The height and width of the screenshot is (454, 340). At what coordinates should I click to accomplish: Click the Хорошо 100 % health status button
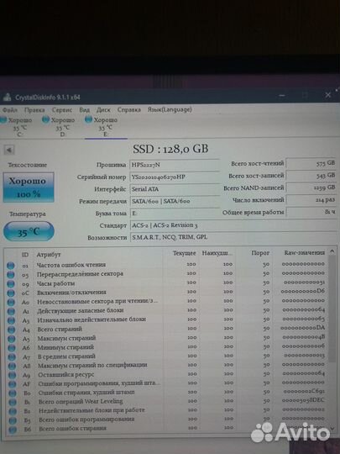point(29,187)
